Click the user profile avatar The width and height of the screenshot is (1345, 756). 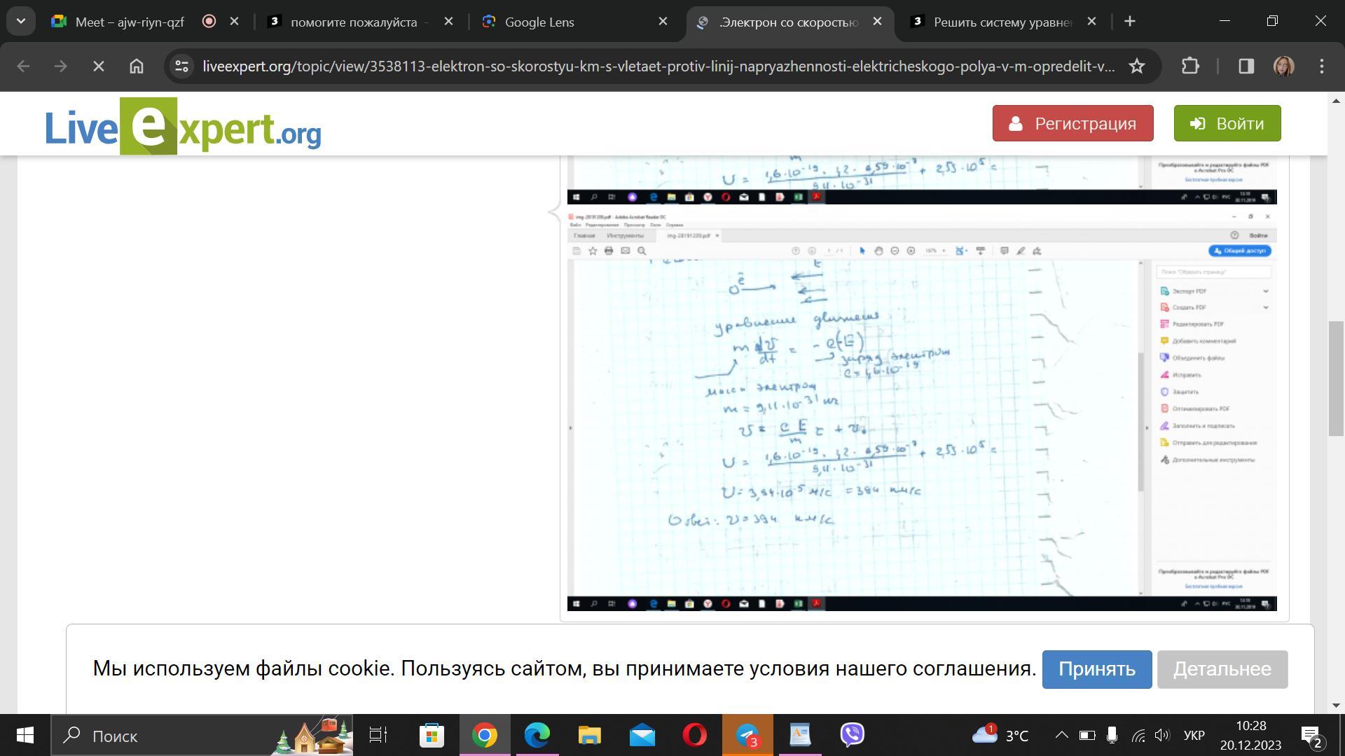coord(1283,66)
